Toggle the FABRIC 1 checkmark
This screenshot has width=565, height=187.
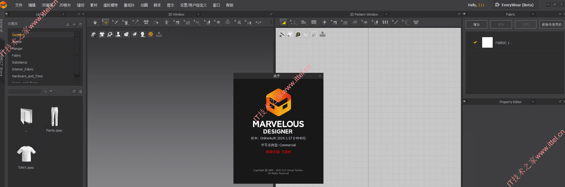coord(475,43)
